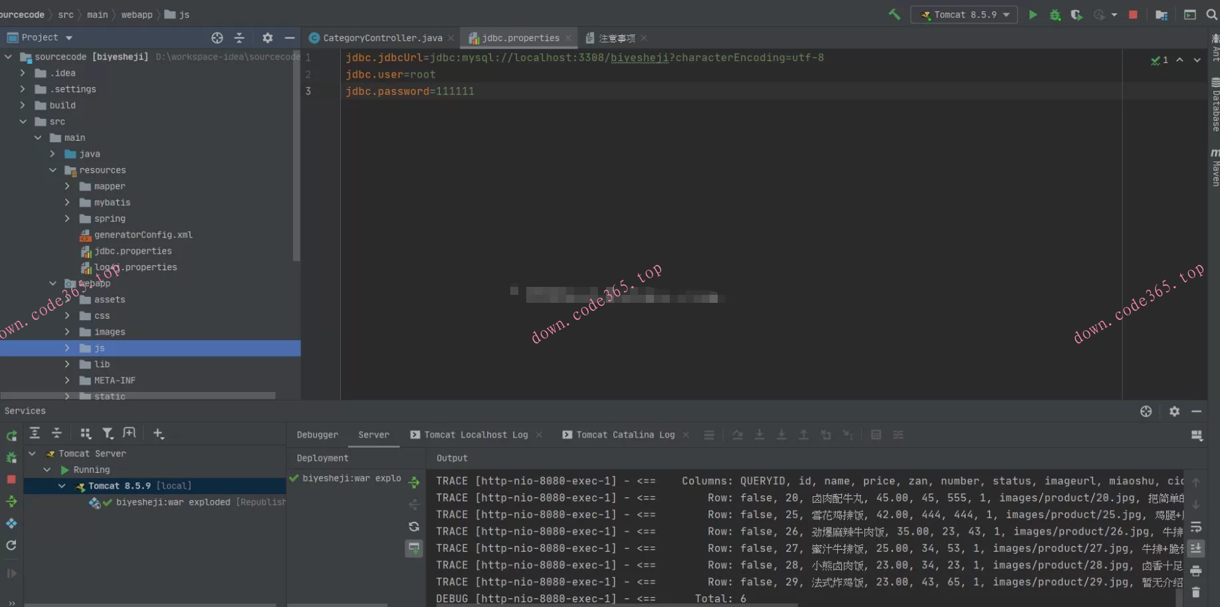Open generatorConfig.xml from the project tree
Screen dimensions: 1220x607
(x=143, y=235)
